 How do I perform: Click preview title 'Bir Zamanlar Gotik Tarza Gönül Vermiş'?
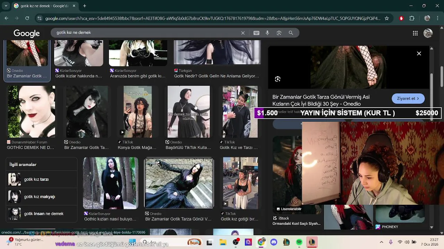point(321,100)
